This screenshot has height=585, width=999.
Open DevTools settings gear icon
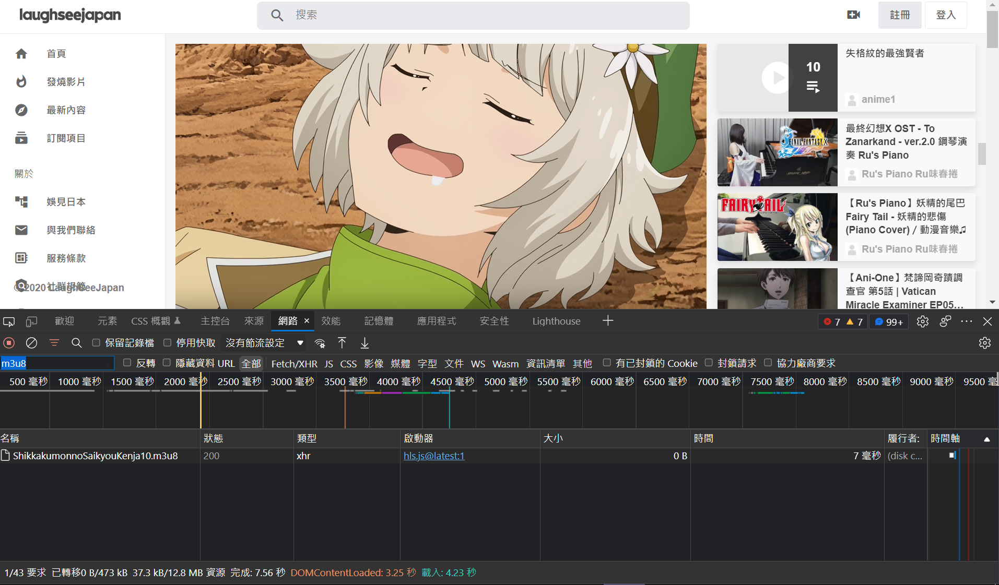(923, 321)
